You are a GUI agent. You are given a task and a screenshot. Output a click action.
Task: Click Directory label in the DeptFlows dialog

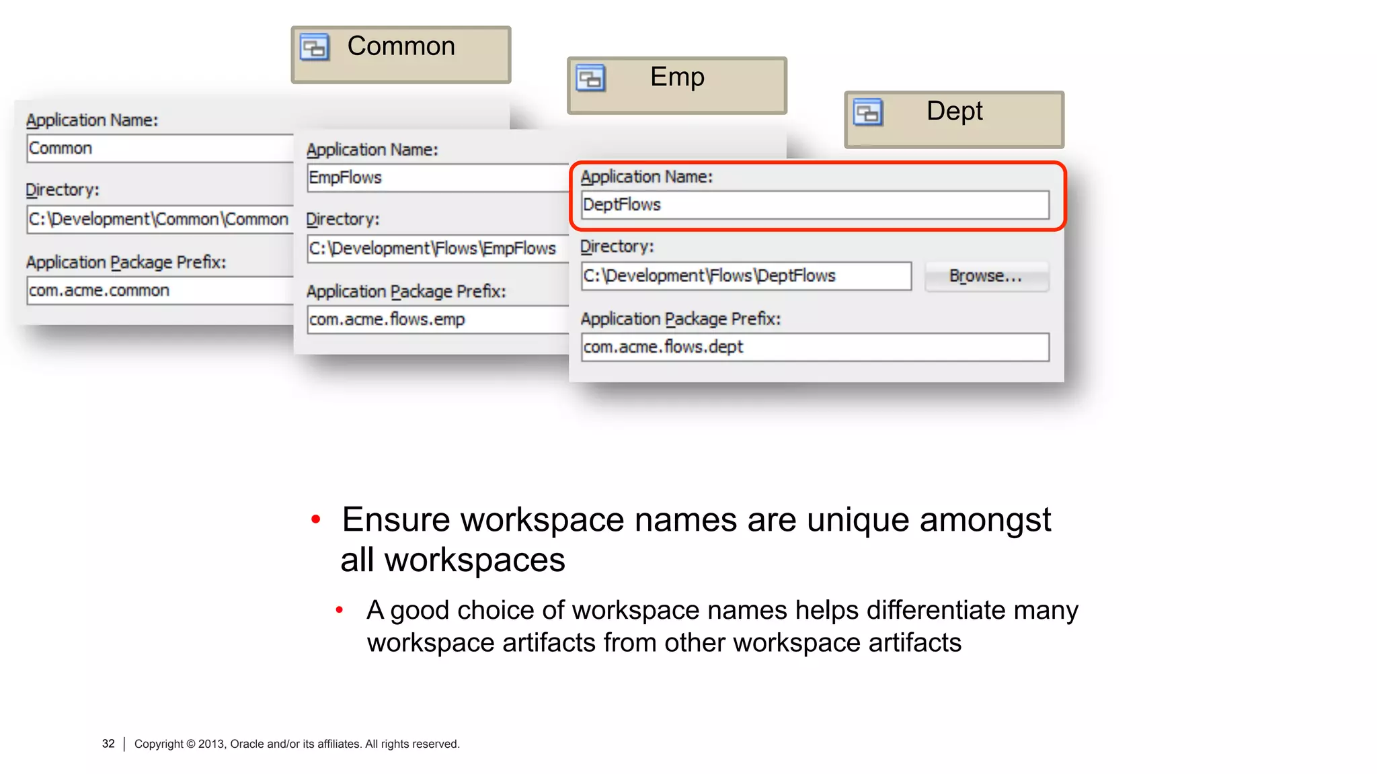617,247
